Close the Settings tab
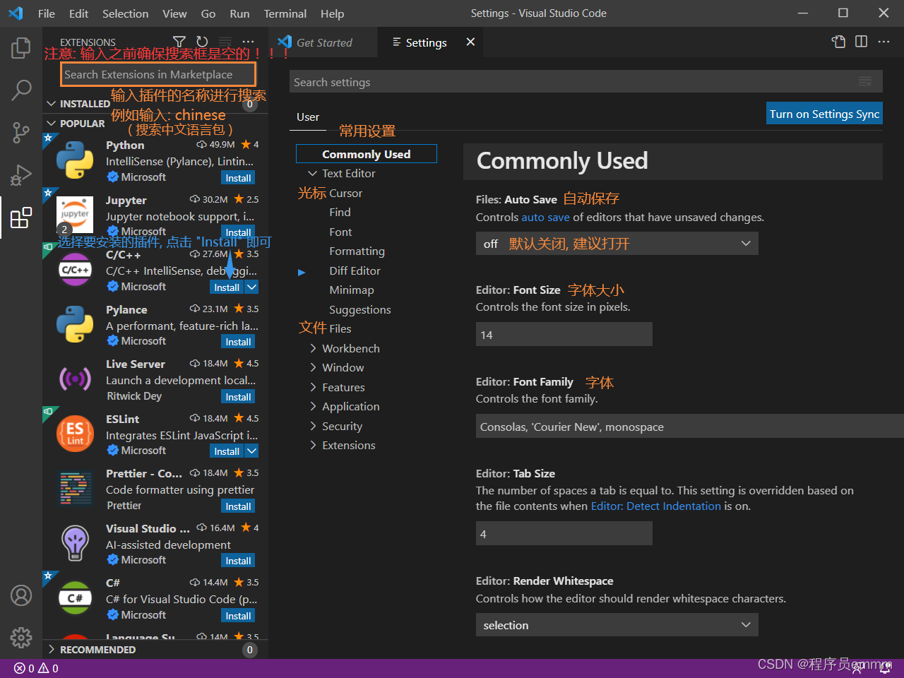Viewport: 904px width, 678px height. (470, 42)
